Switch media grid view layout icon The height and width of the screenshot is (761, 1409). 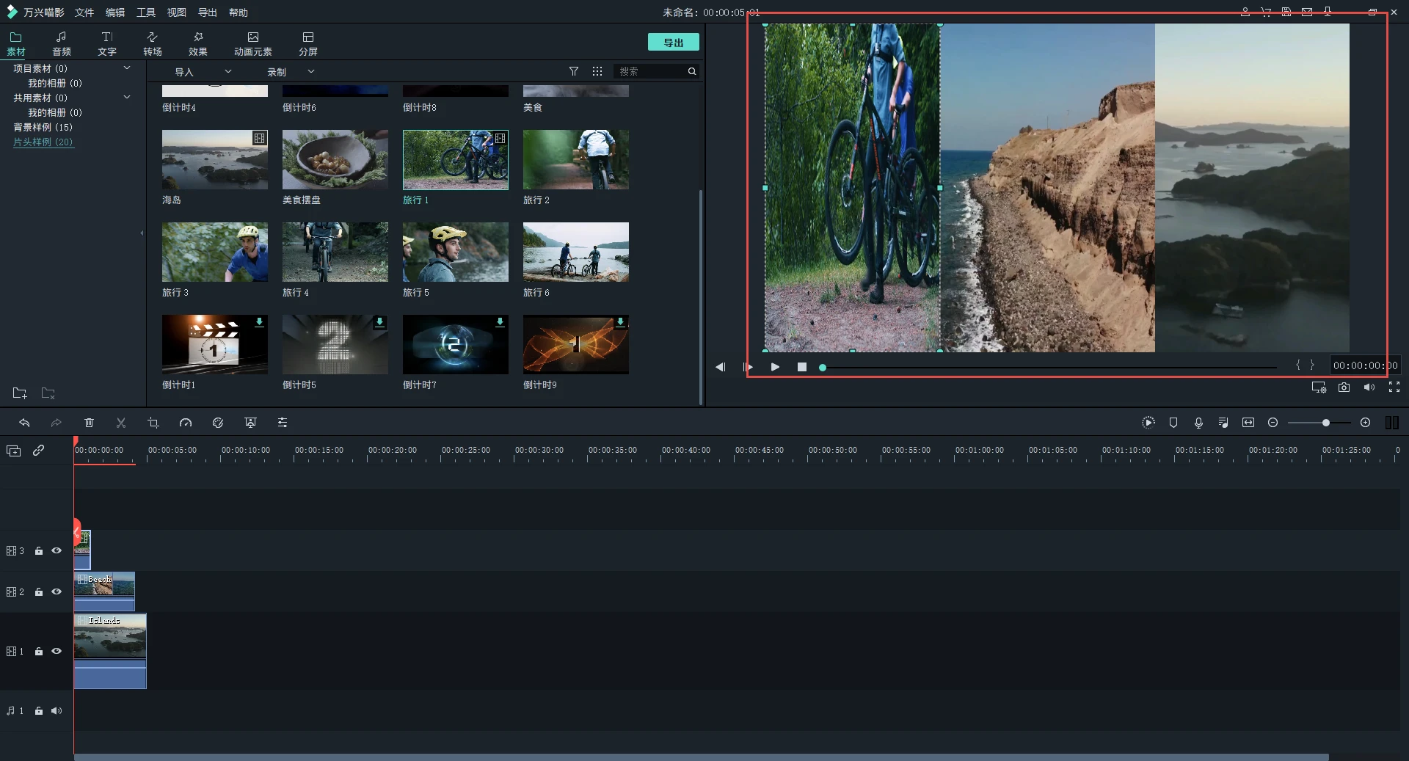coord(597,71)
